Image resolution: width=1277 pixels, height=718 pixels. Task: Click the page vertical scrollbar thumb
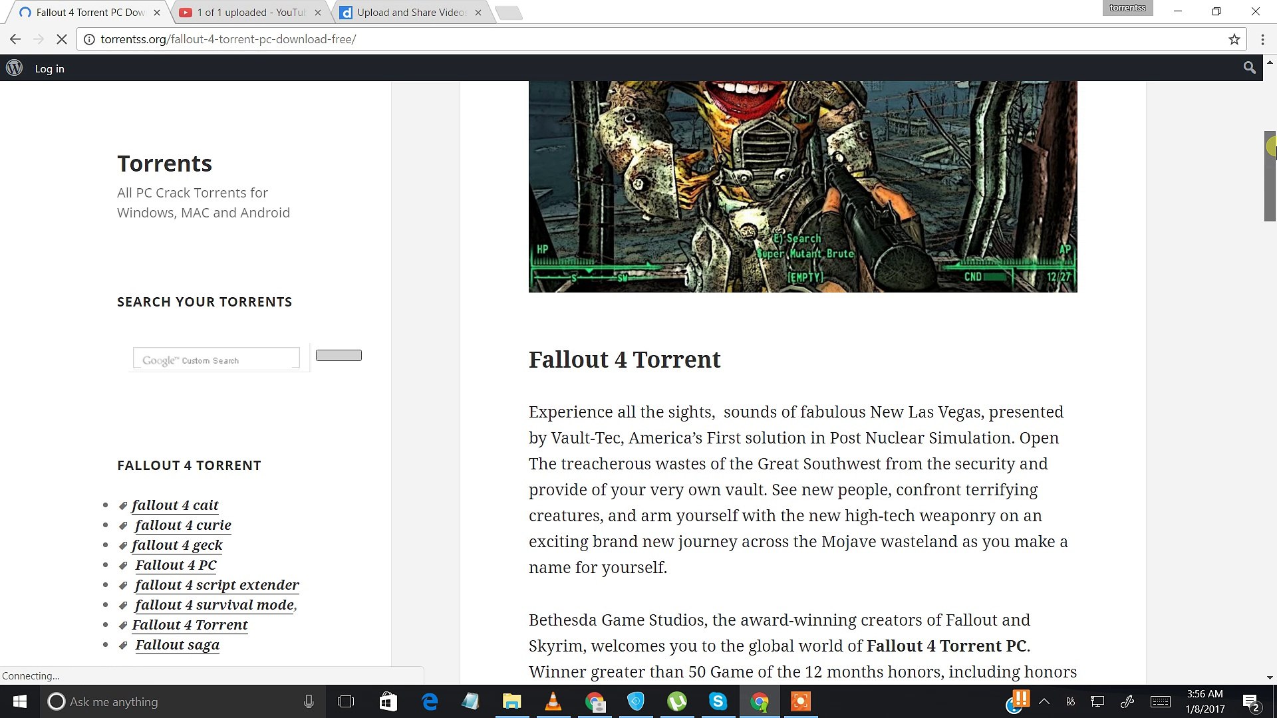[1270, 176]
